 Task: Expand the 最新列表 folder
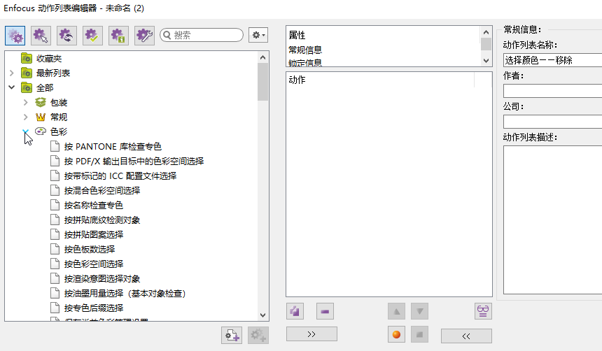tap(11, 73)
